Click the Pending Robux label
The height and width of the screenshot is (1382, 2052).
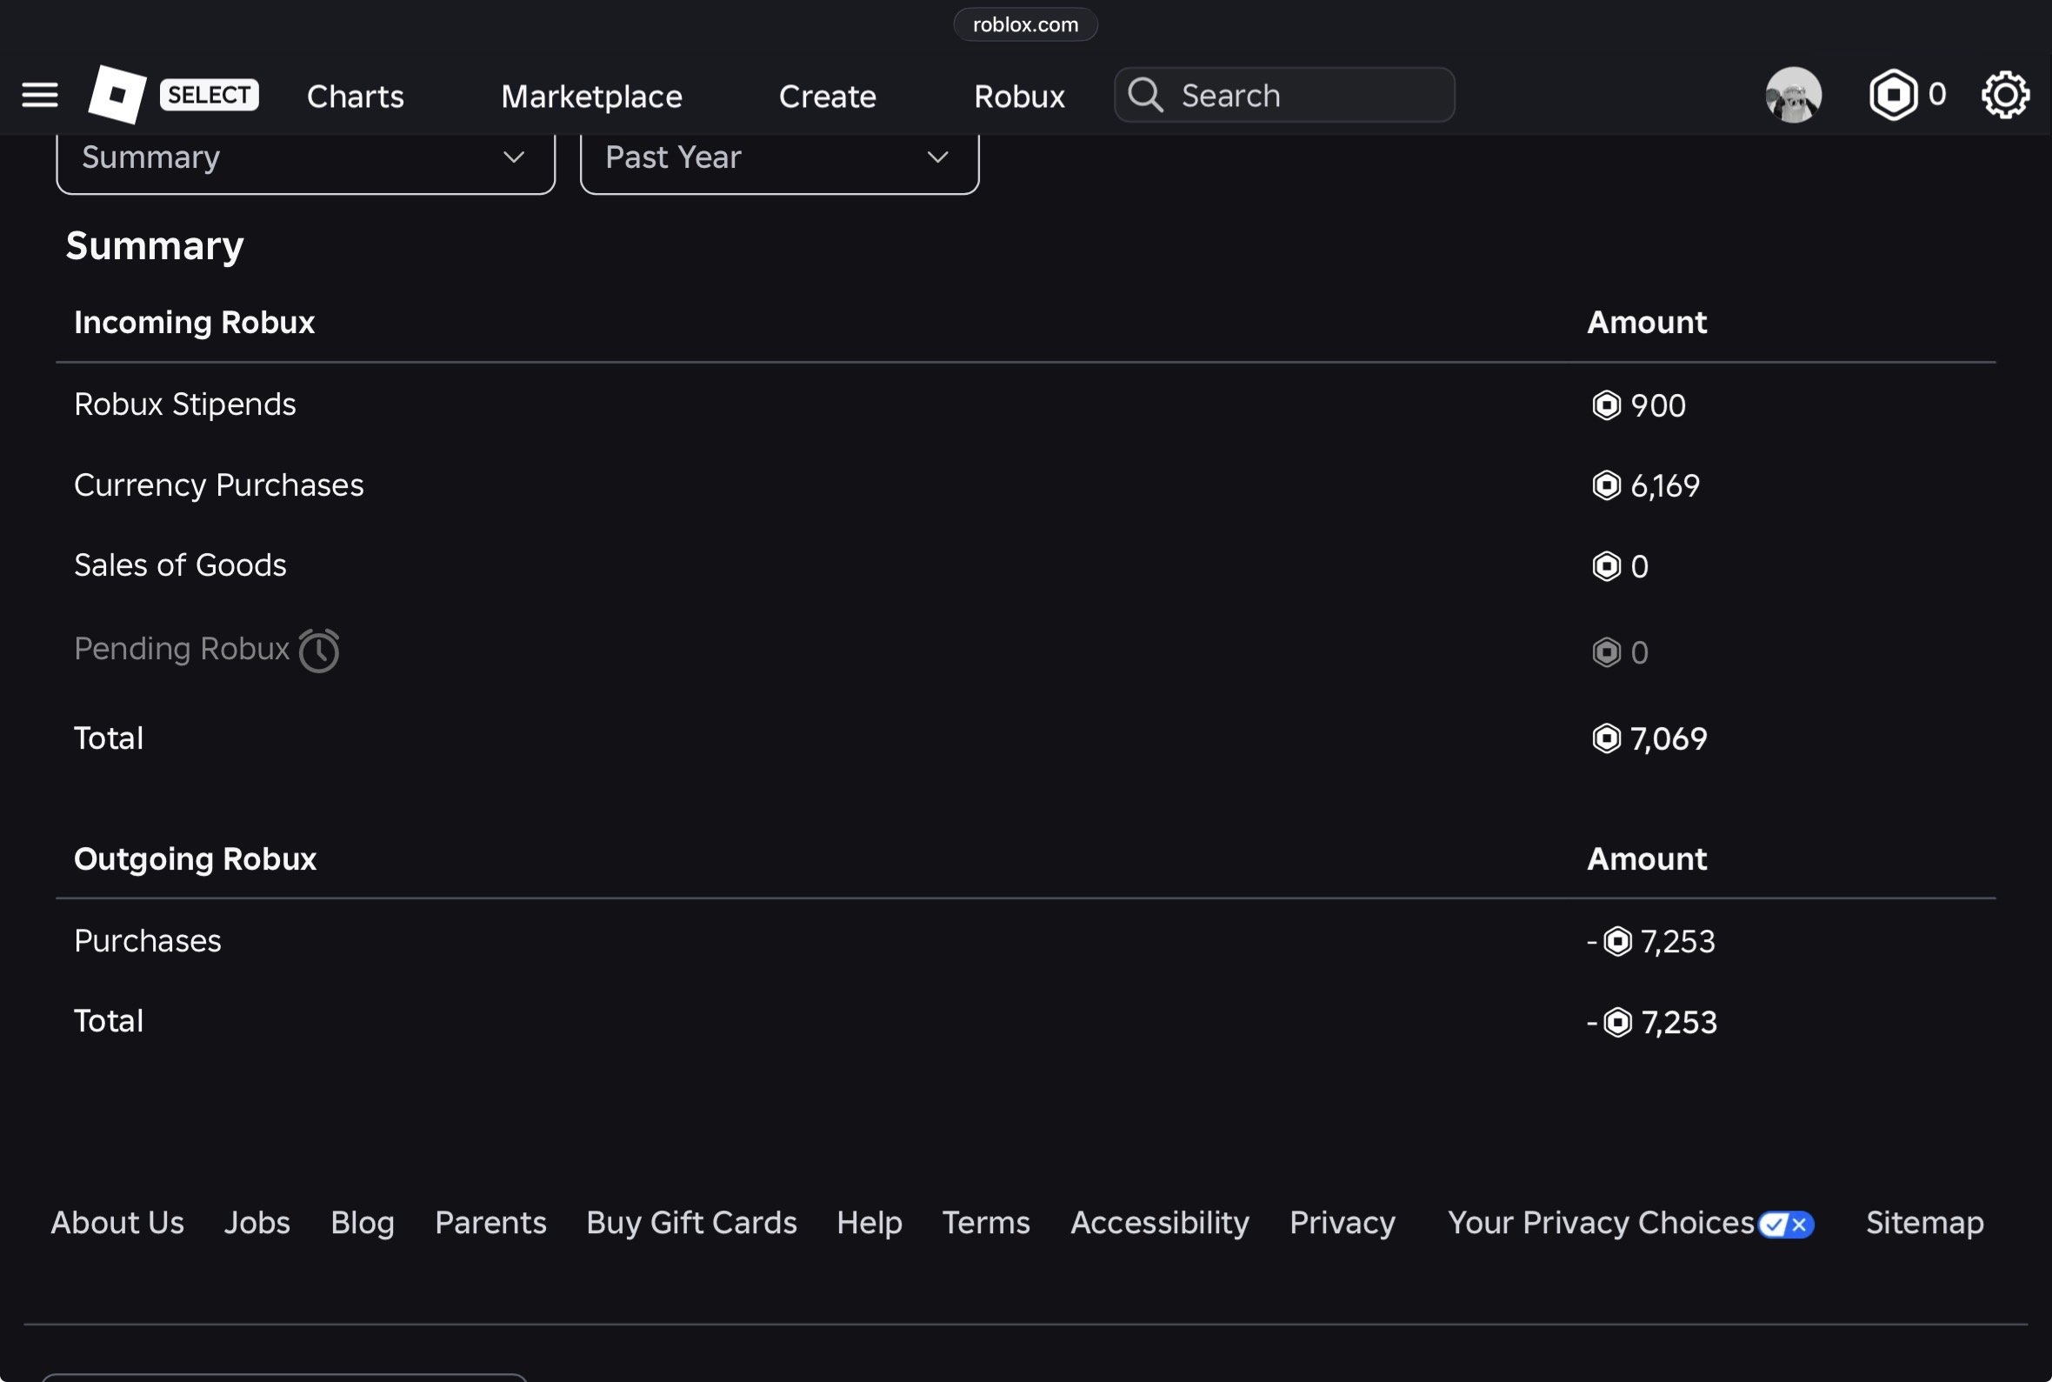pyautogui.click(x=182, y=649)
